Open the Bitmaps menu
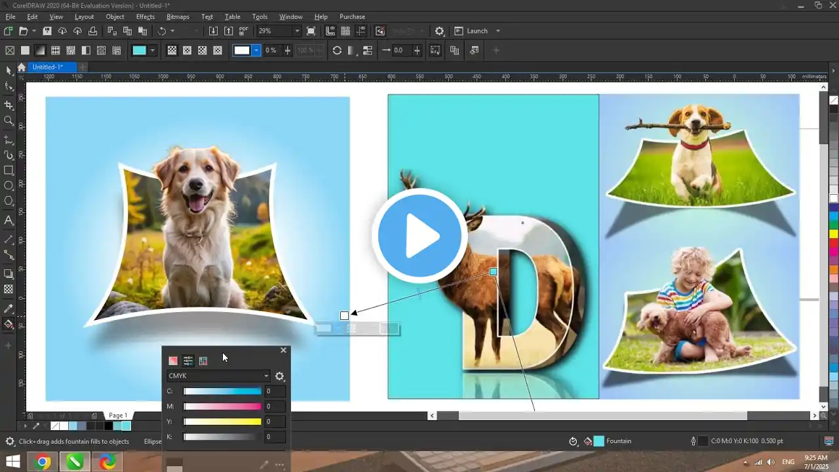839x472 pixels. point(178,16)
